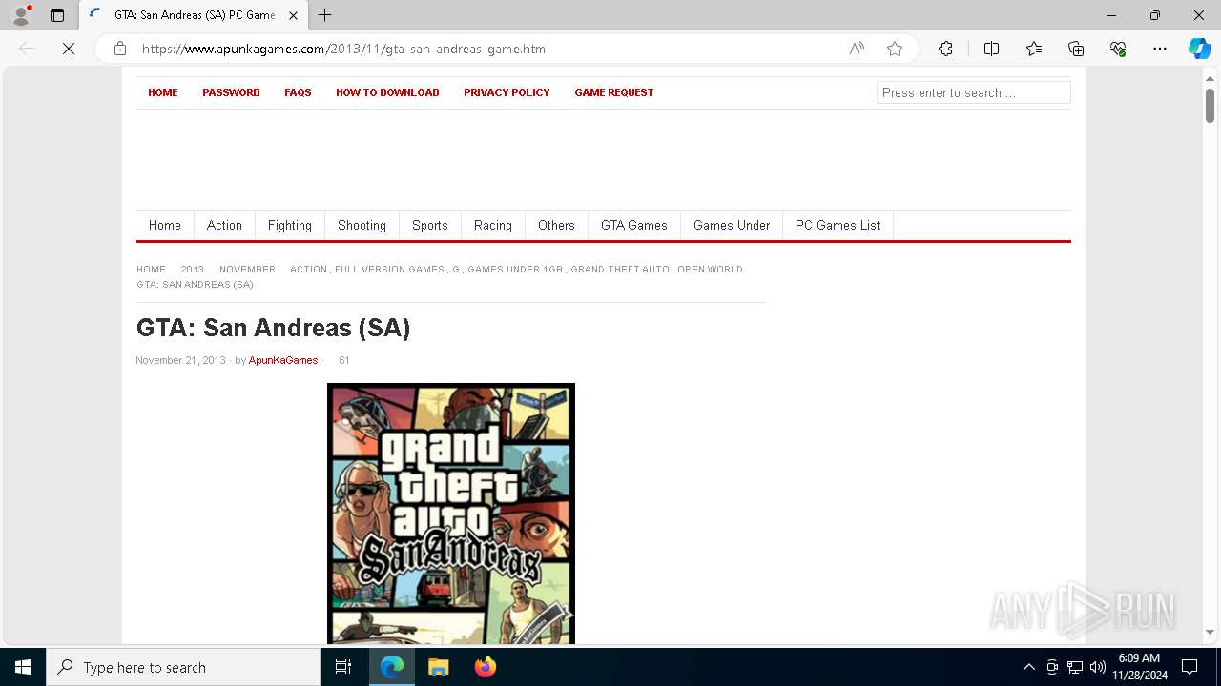The width and height of the screenshot is (1221, 686).
Task: View site information lock icon
Action: tap(120, 49)
